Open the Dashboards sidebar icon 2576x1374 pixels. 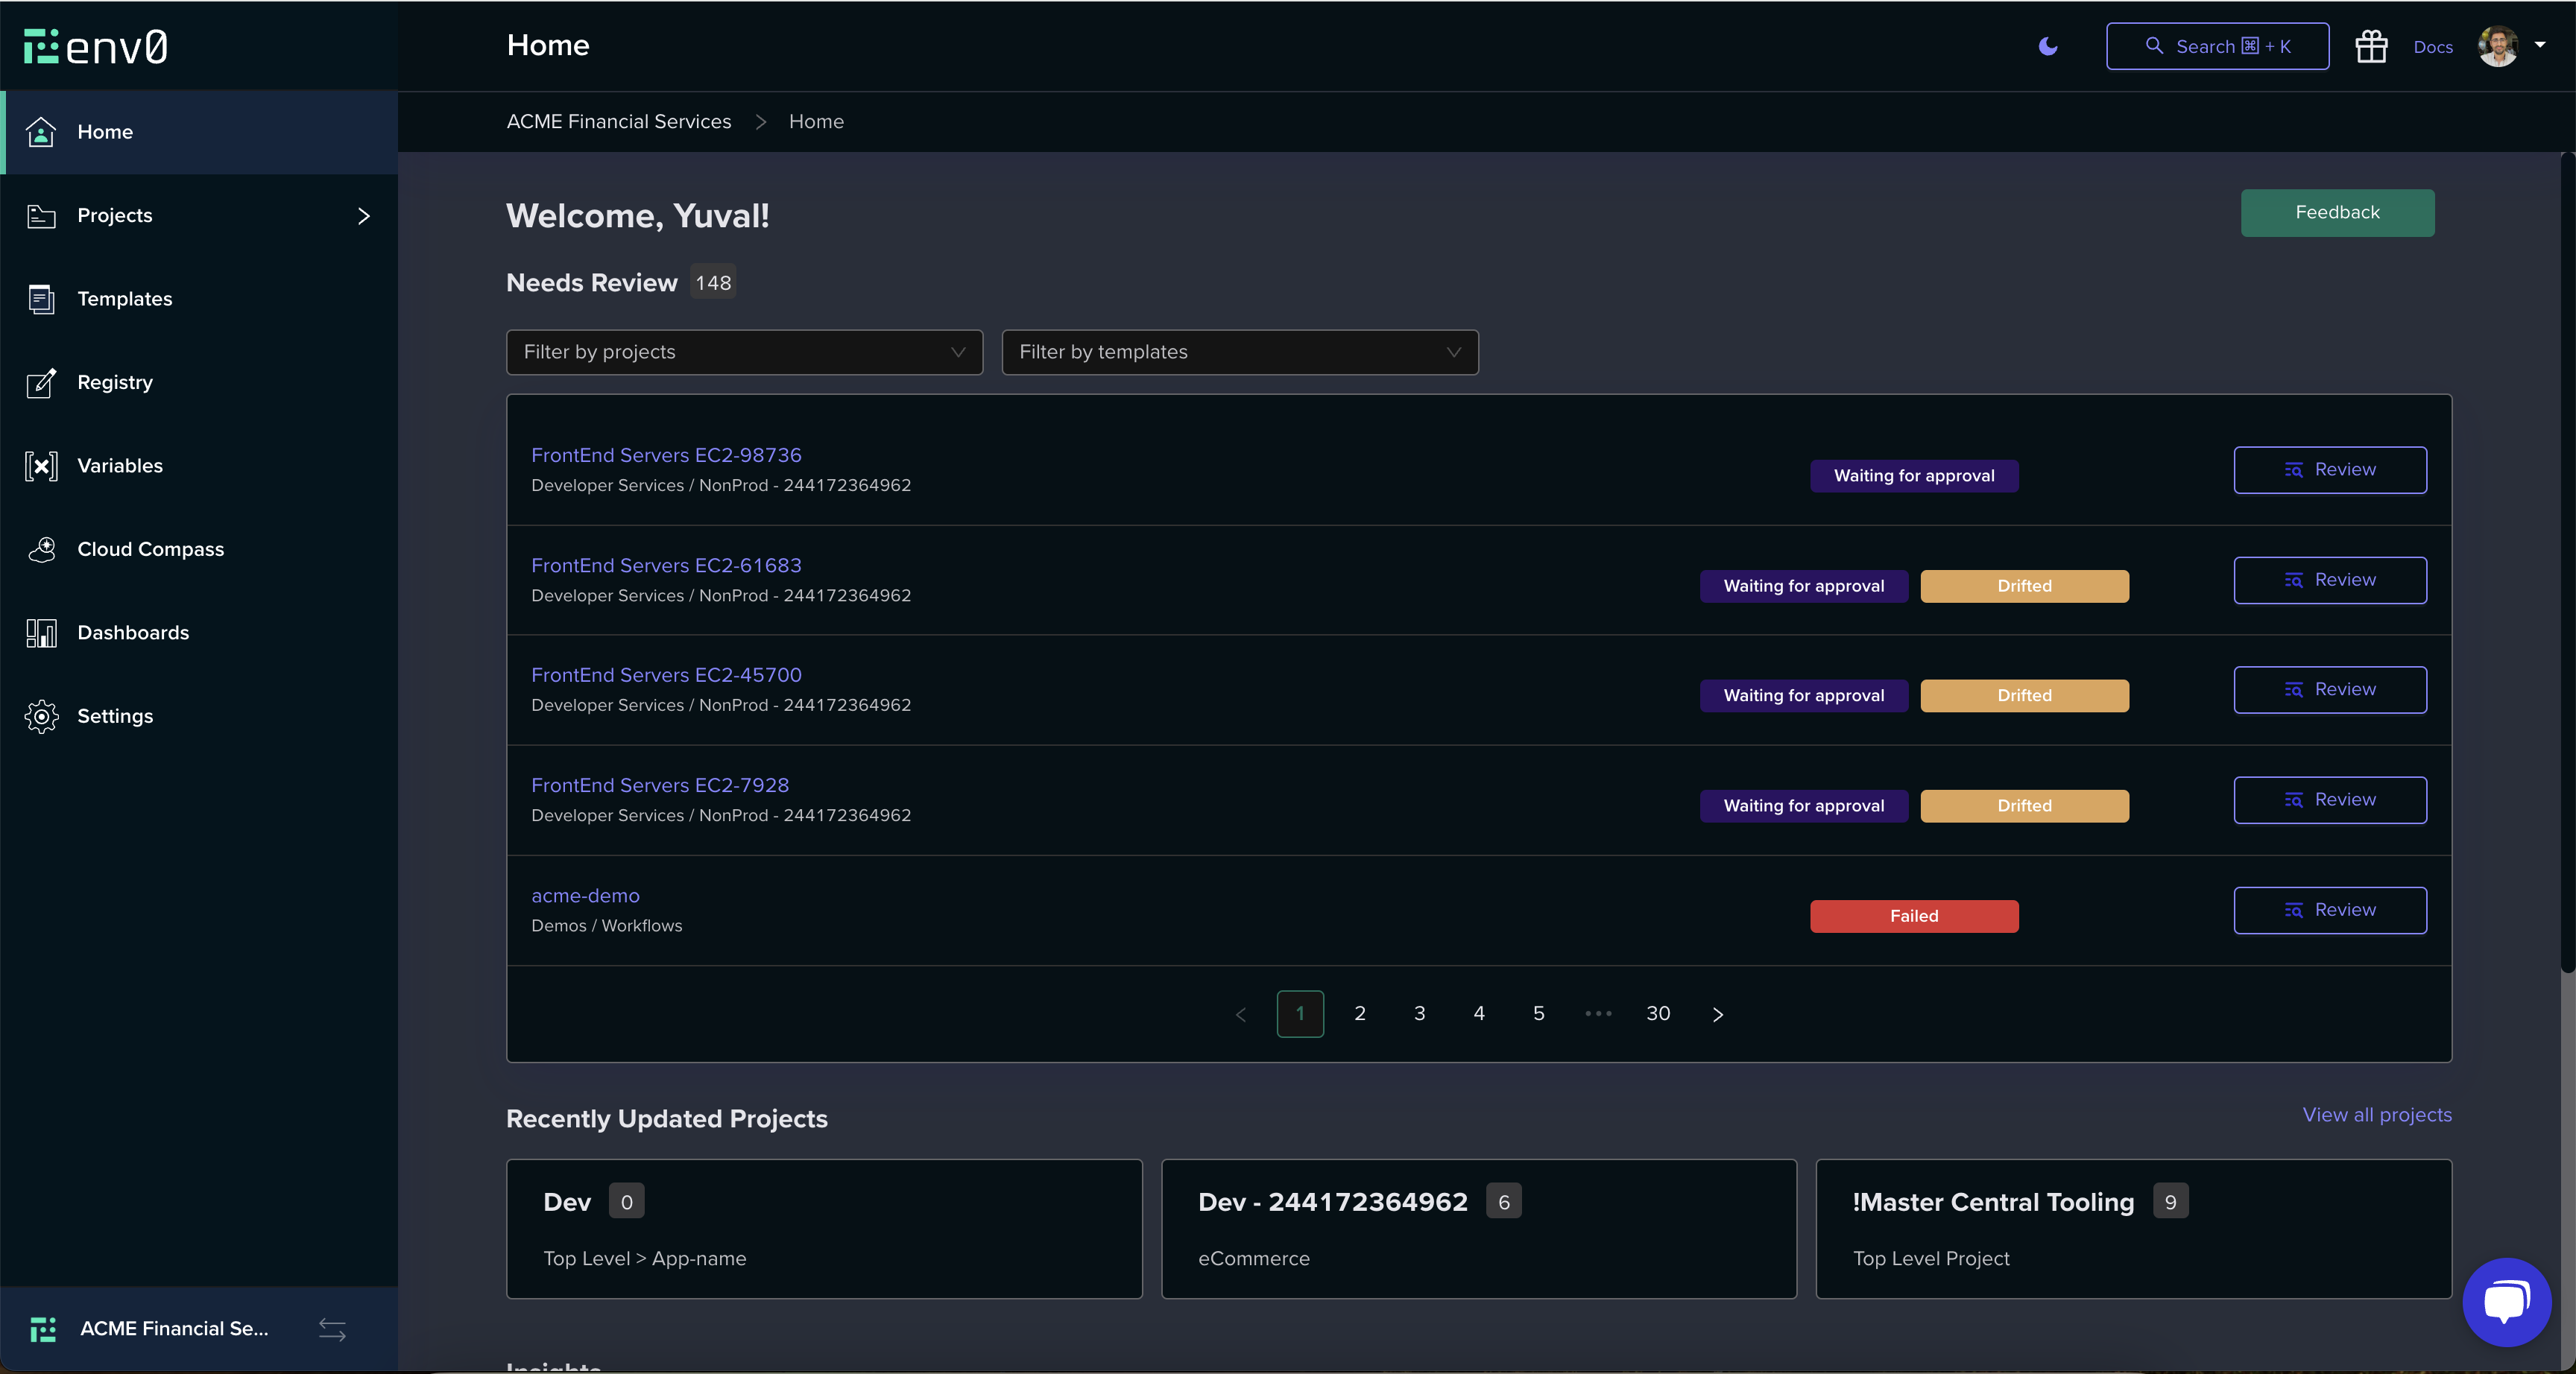click(41, 633)
